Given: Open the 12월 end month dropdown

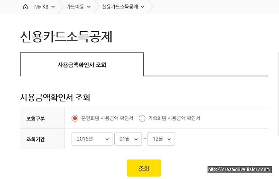Looking at the screenshot, I should 161,139.
